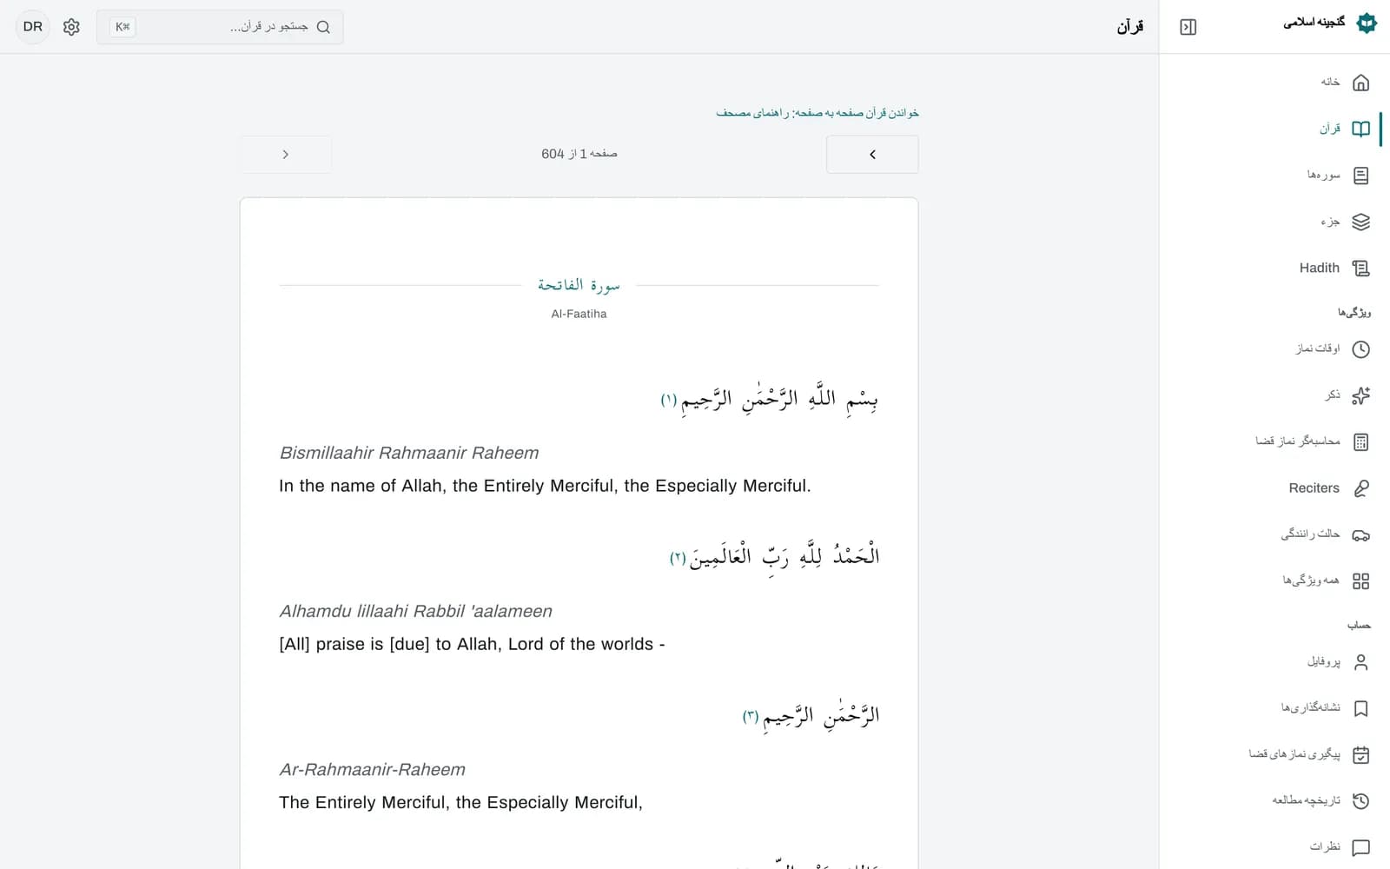Click translation '[All] praise is [due] to Allah'

coord(472,644)
